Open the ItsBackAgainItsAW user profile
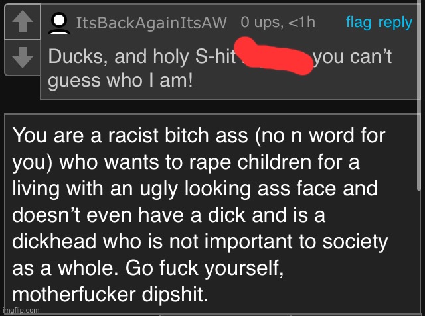This screenshot has width=425, height=316. coord(151,23)
